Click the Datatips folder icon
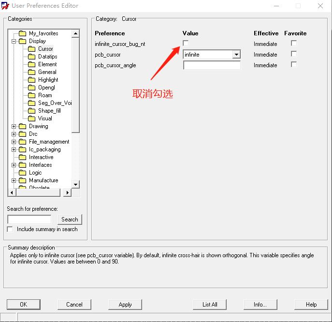Viewport: 332px width, 322px height. click(x=32, y=57)
